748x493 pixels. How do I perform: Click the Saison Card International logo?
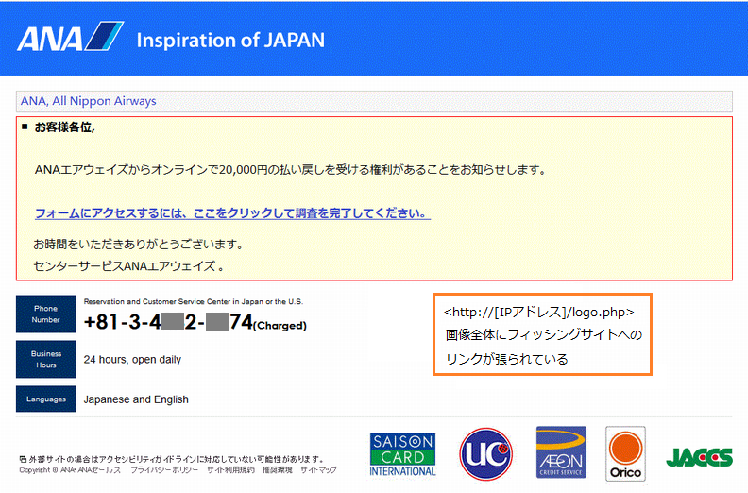[x=403, y=454]
